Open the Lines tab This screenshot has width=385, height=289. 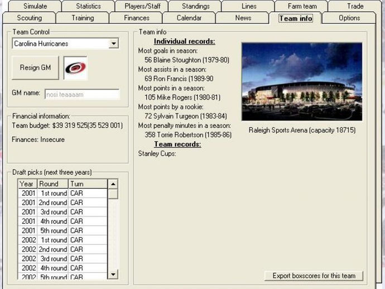(249, 6)
